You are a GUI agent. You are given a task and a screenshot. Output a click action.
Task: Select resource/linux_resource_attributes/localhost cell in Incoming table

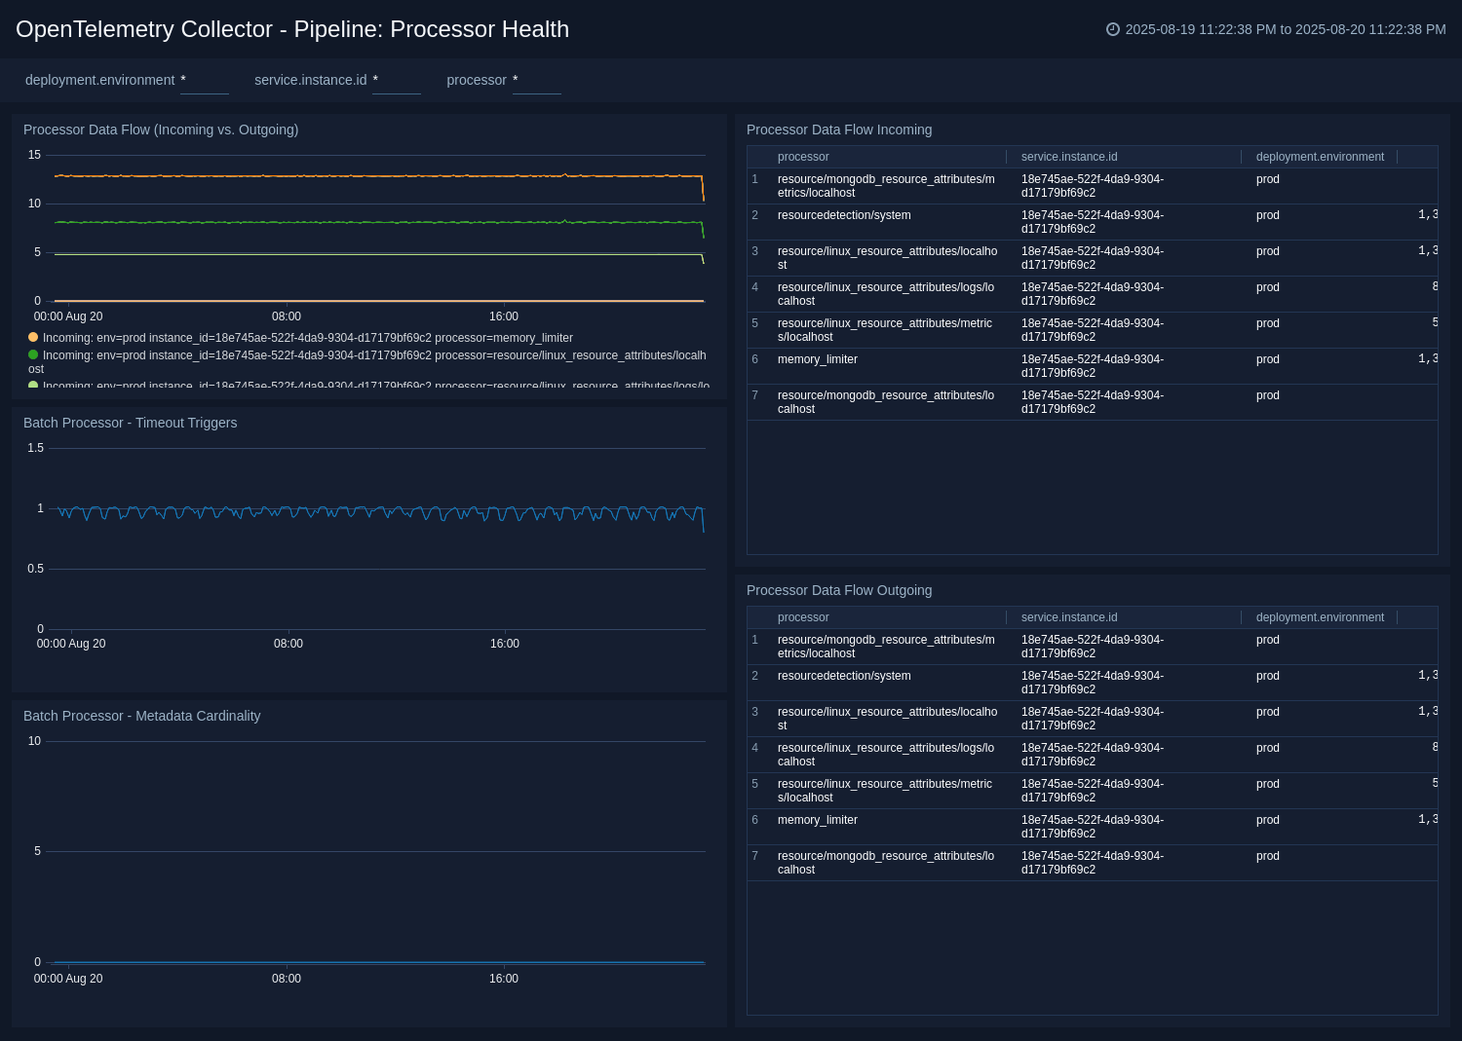(887, 258)
